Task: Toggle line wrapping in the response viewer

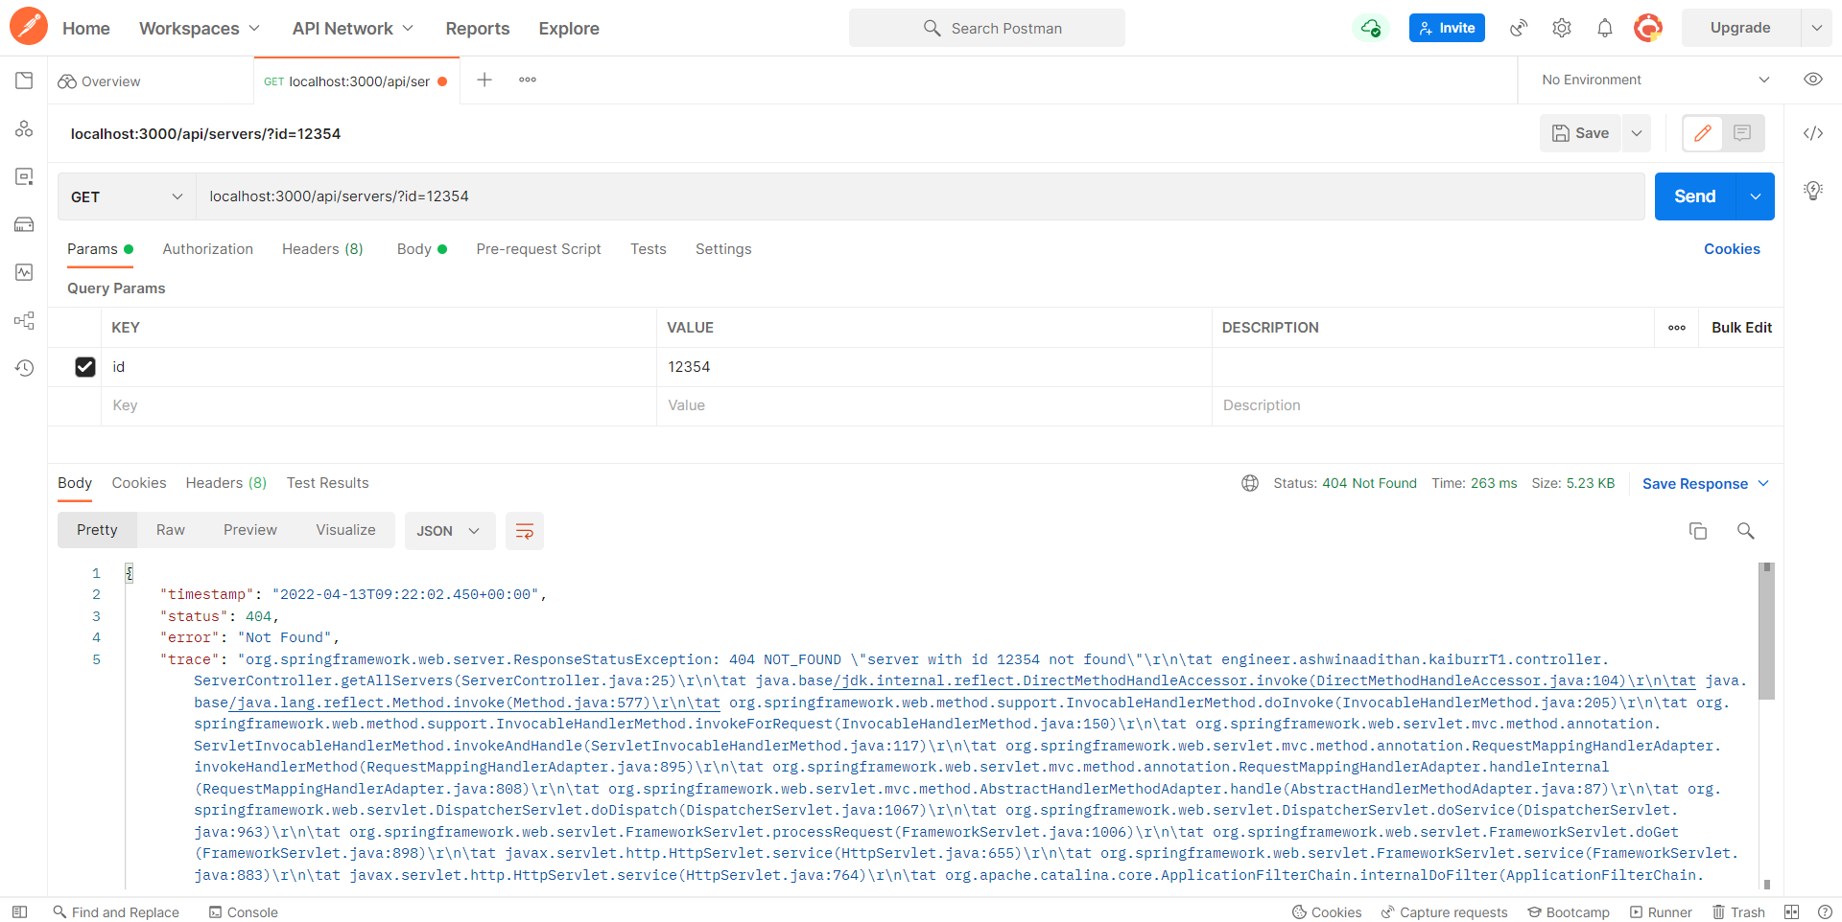Action: point(524,530)
